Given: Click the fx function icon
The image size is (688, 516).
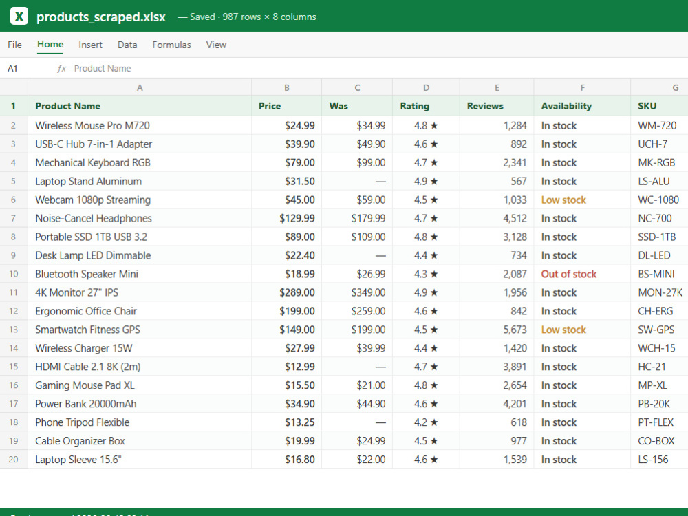Looking at the screenshot, I should point(61,68).
